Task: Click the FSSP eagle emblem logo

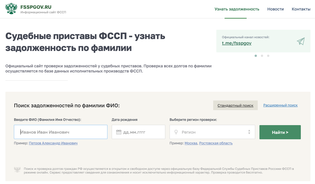Action: coord(11,9)
